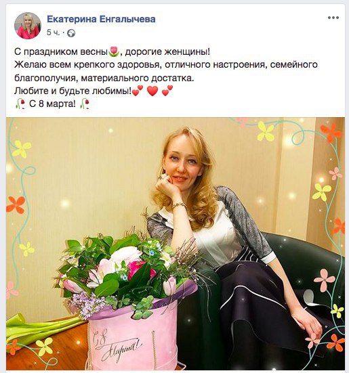Click the globe public privacy icon
Viewport: 349px width, 373px height.
coord(71,33)
